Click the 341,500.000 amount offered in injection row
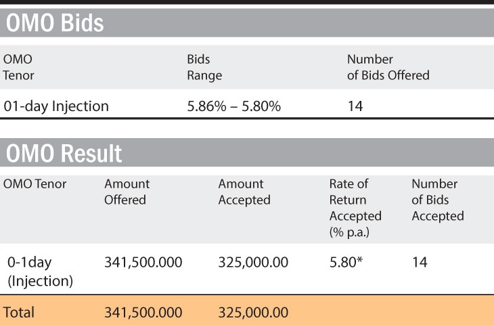This screenshot has height=325, width=494. click(143, 262)
